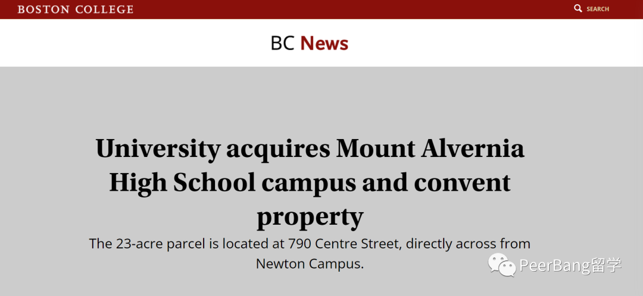643x296 pixels.
Task: Click the white BC News banner area
Action: click(321, 43)
